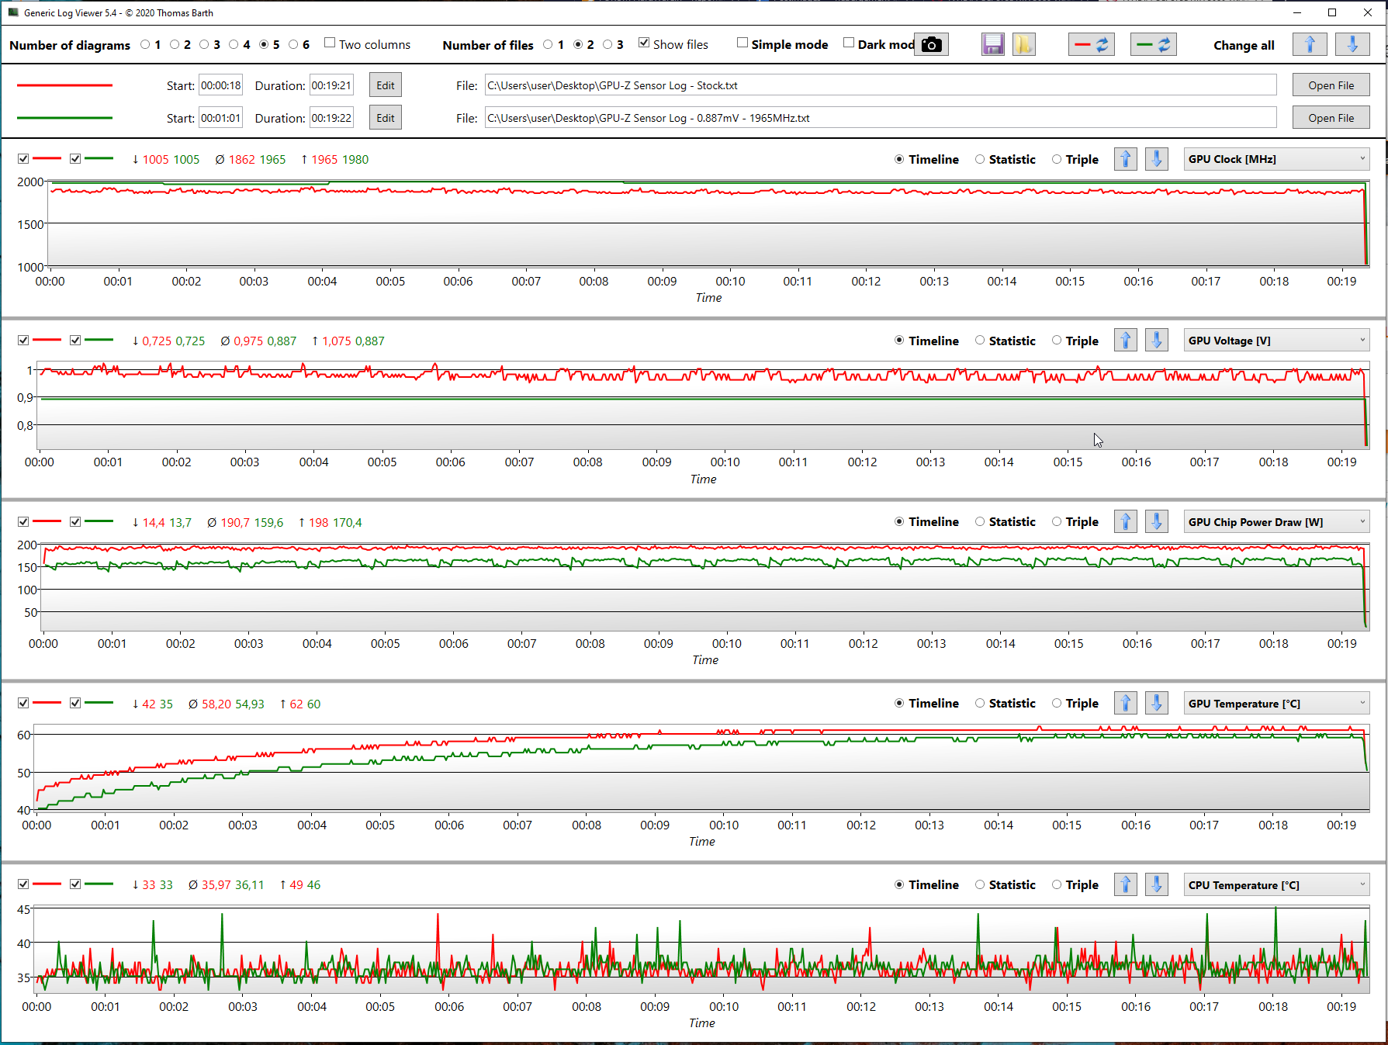Click the Change all down arrow
The width and height of the screenshot is (1388, 1045).
1352,45
